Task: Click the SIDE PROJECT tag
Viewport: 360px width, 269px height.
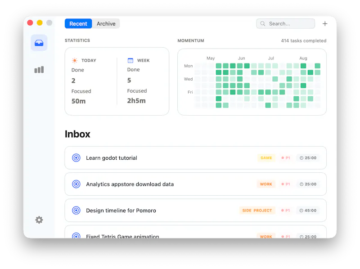Action: click(257, 211)
